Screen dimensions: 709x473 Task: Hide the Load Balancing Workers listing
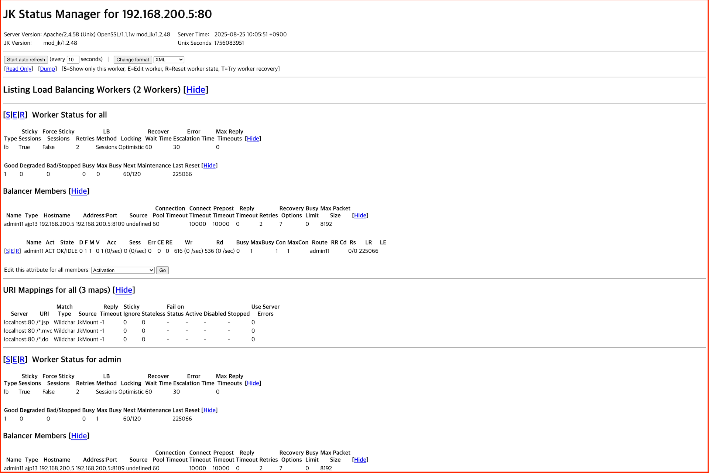point(196,90)
